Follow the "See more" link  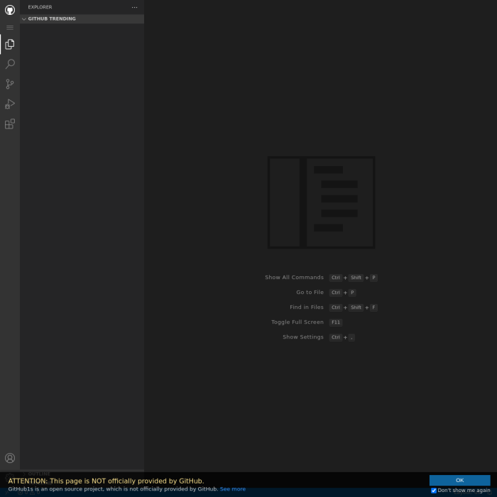232,489
